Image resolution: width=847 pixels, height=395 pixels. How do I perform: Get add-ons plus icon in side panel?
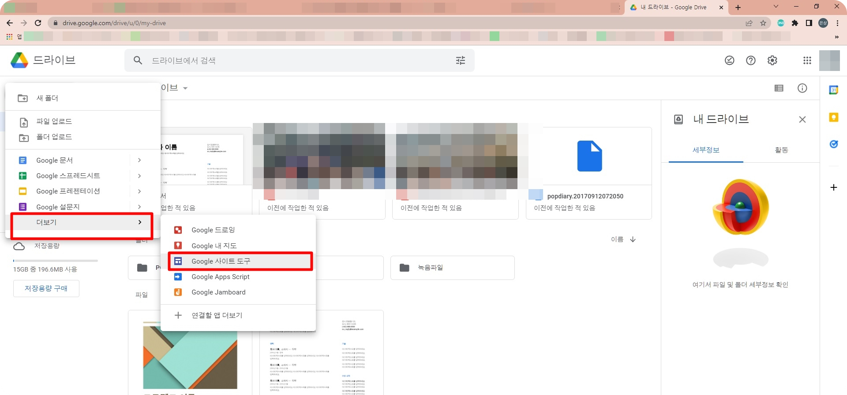point(834,187)
